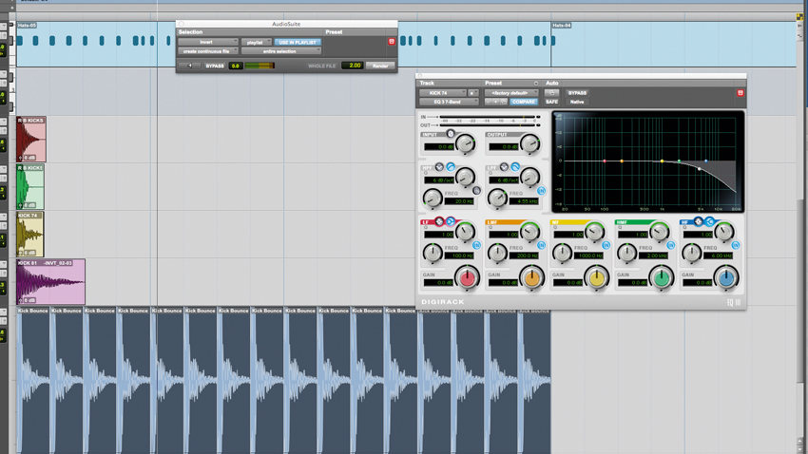
Task: Open the playlist selection reference dropdown
Action: click(256, 42)
